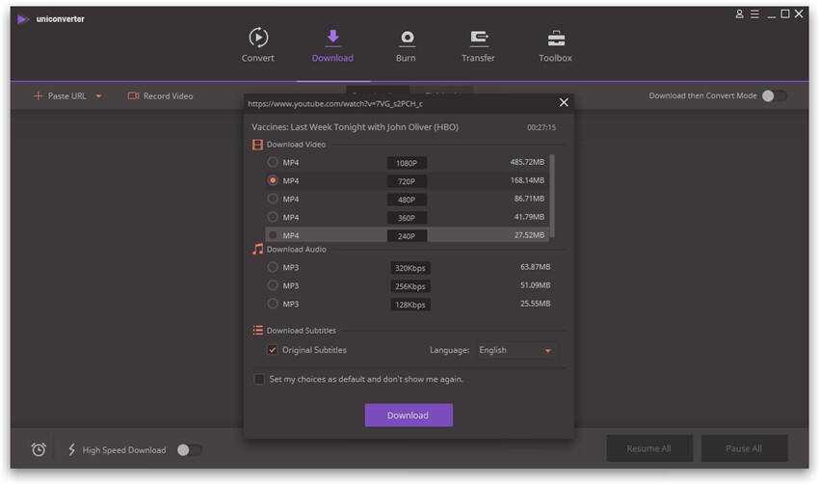Toggle High Speed Download switch
The height and width of the screenshot is (484, 819).
tap(189, 450)
